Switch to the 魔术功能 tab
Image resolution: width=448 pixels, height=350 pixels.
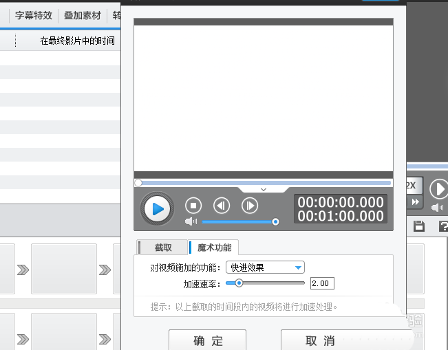(x=213, y=248)
